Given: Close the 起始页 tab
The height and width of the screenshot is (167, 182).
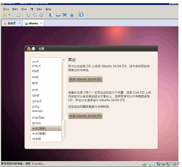Looking at the screenshot, I should pos(20,23).
